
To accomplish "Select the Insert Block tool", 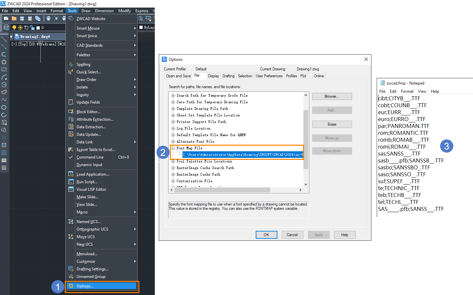I will coord(4,122).
